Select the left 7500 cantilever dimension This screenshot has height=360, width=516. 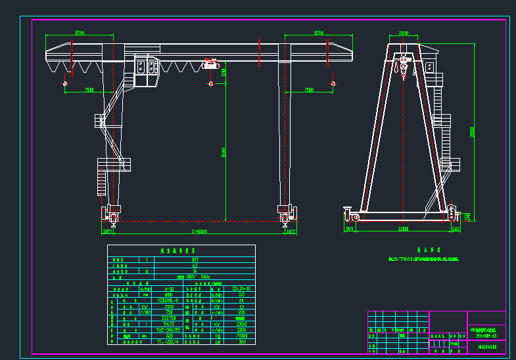(x=89, y=90)
